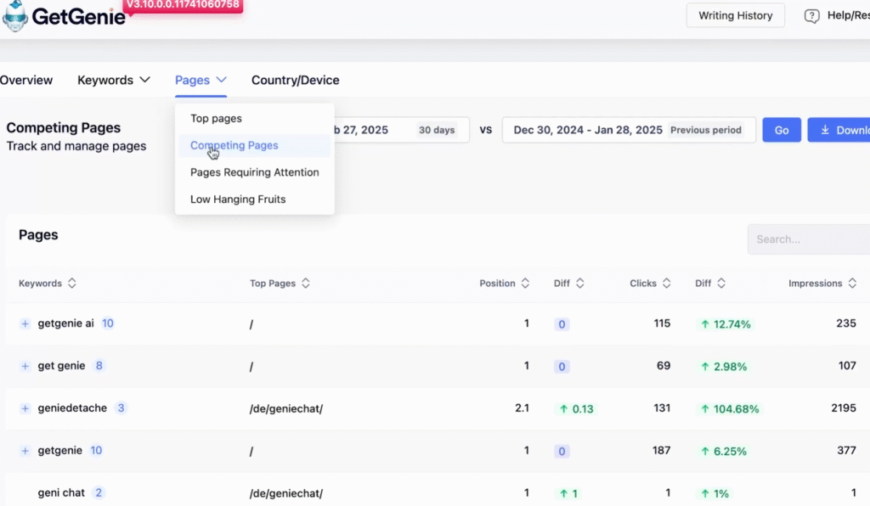Click the count badge 2 beside geni chat
Screen dimensions: 870x506
click(99, 492)
